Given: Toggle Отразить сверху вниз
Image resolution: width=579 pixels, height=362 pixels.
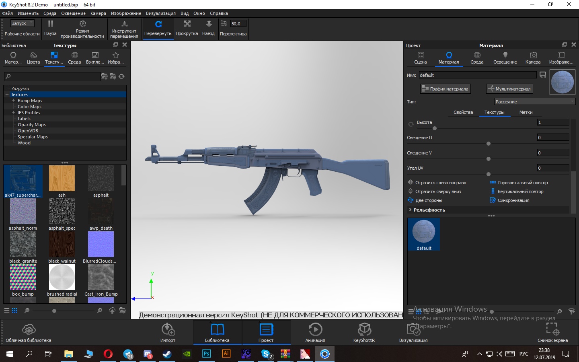Looking at the screenshot, I should (434, 191).
